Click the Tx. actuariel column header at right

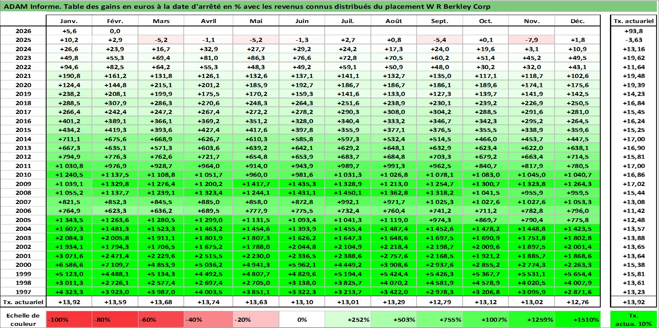pos(633,21)
